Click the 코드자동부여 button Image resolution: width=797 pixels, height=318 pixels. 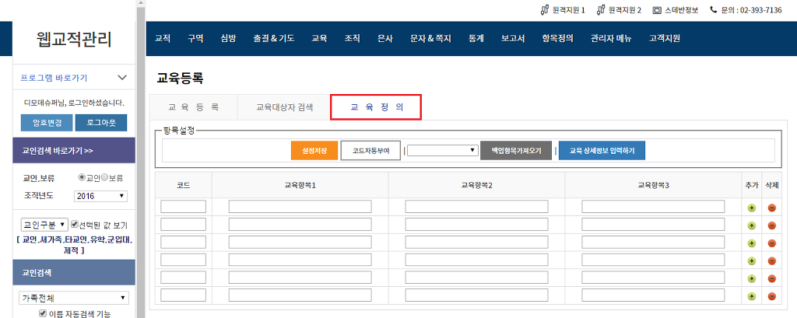tap(370, 151)
